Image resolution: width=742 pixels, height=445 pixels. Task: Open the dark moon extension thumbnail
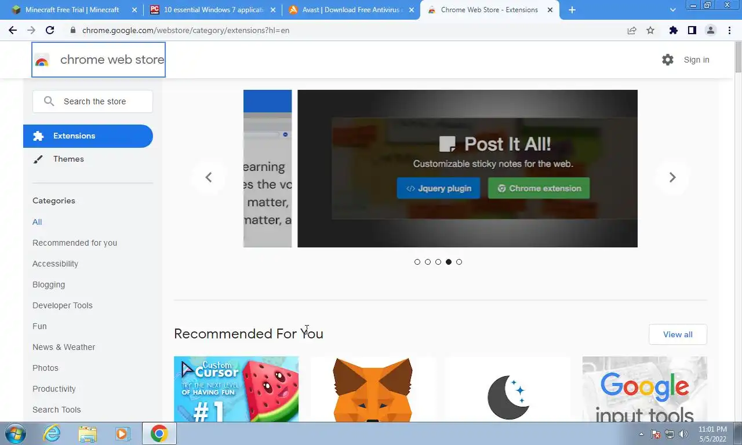(x=508, y=389)
